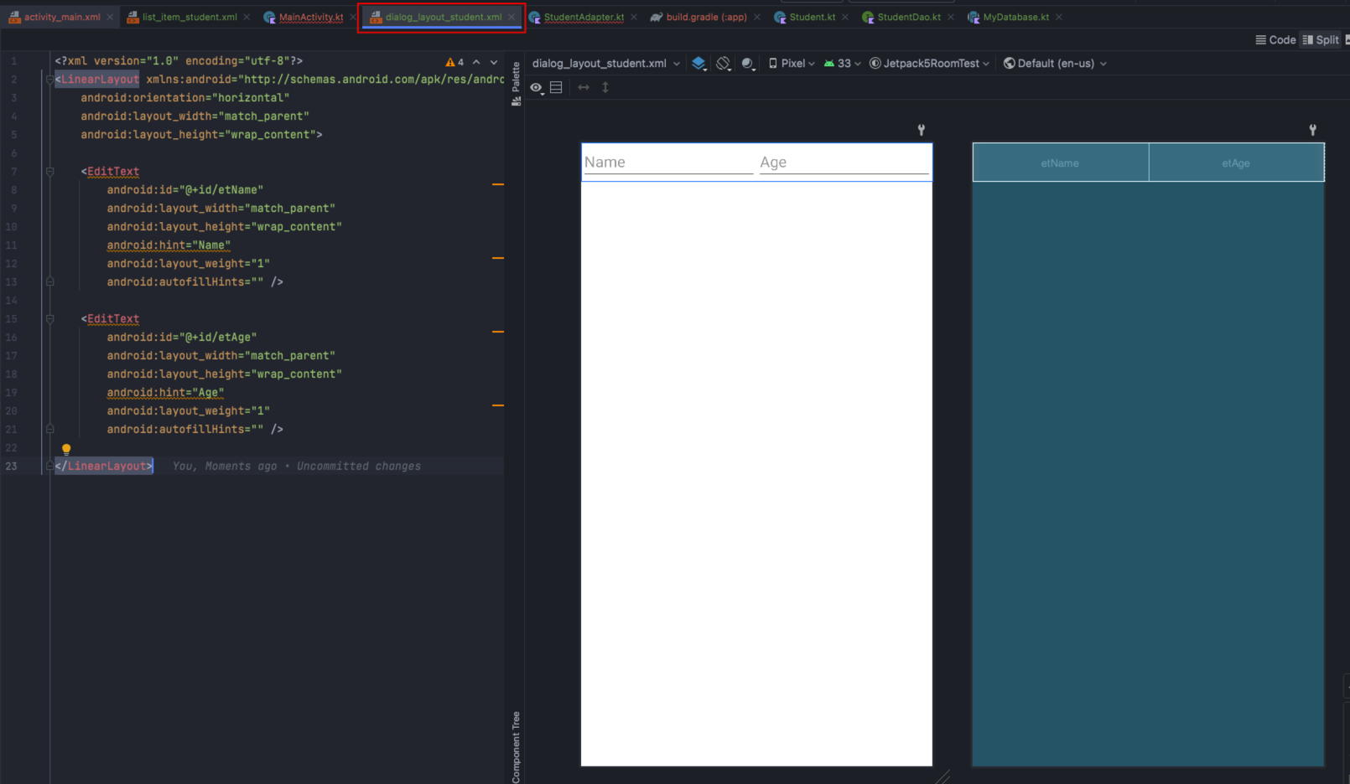Collapse the etName EditText fold marker line 7

point(49,172)
